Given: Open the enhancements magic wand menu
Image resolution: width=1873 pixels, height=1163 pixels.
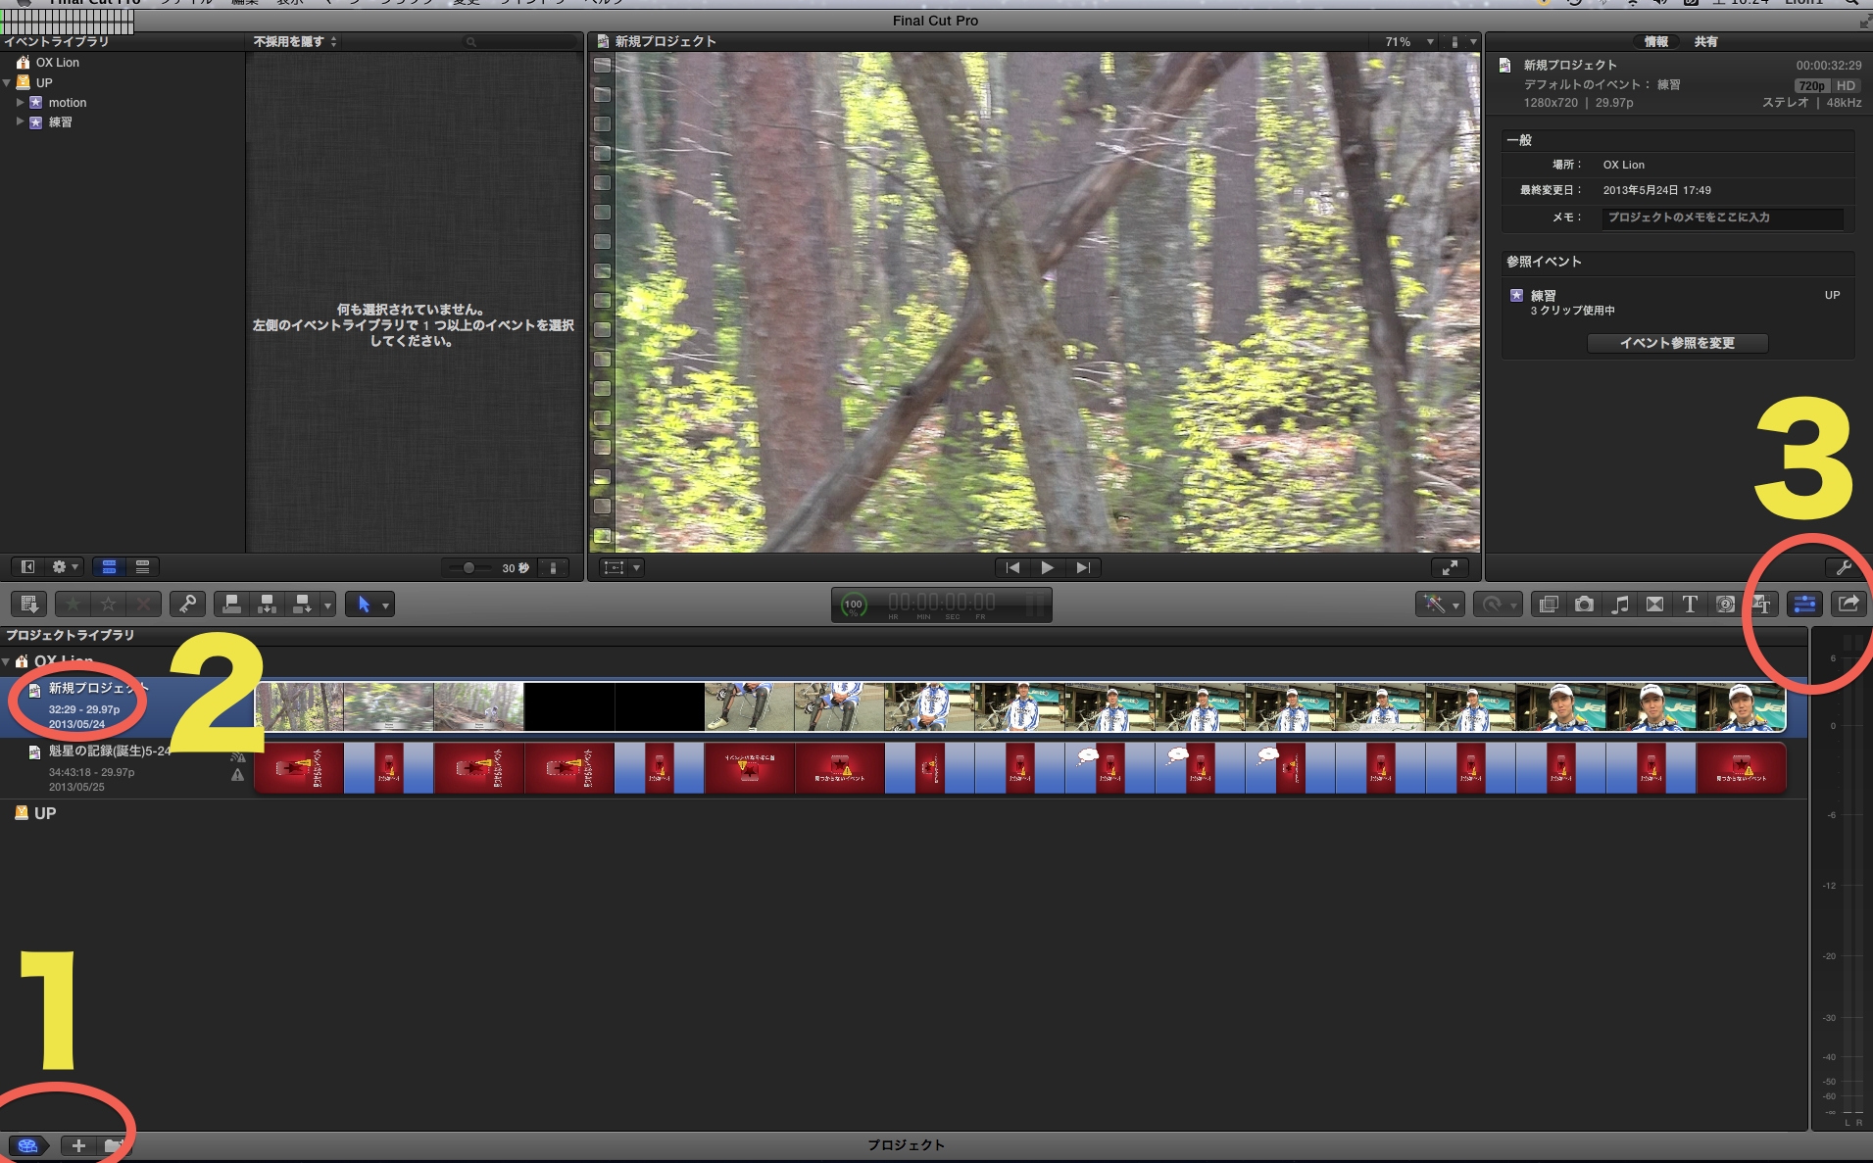Looking at the screenshot, I should coord(1439,605).
